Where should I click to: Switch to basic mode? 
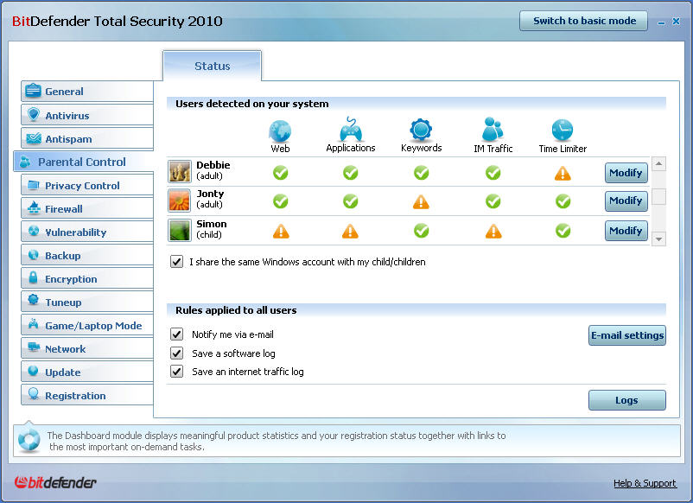[584, 21]
